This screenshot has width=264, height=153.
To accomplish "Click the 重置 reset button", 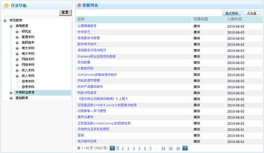I will point(65,13).
